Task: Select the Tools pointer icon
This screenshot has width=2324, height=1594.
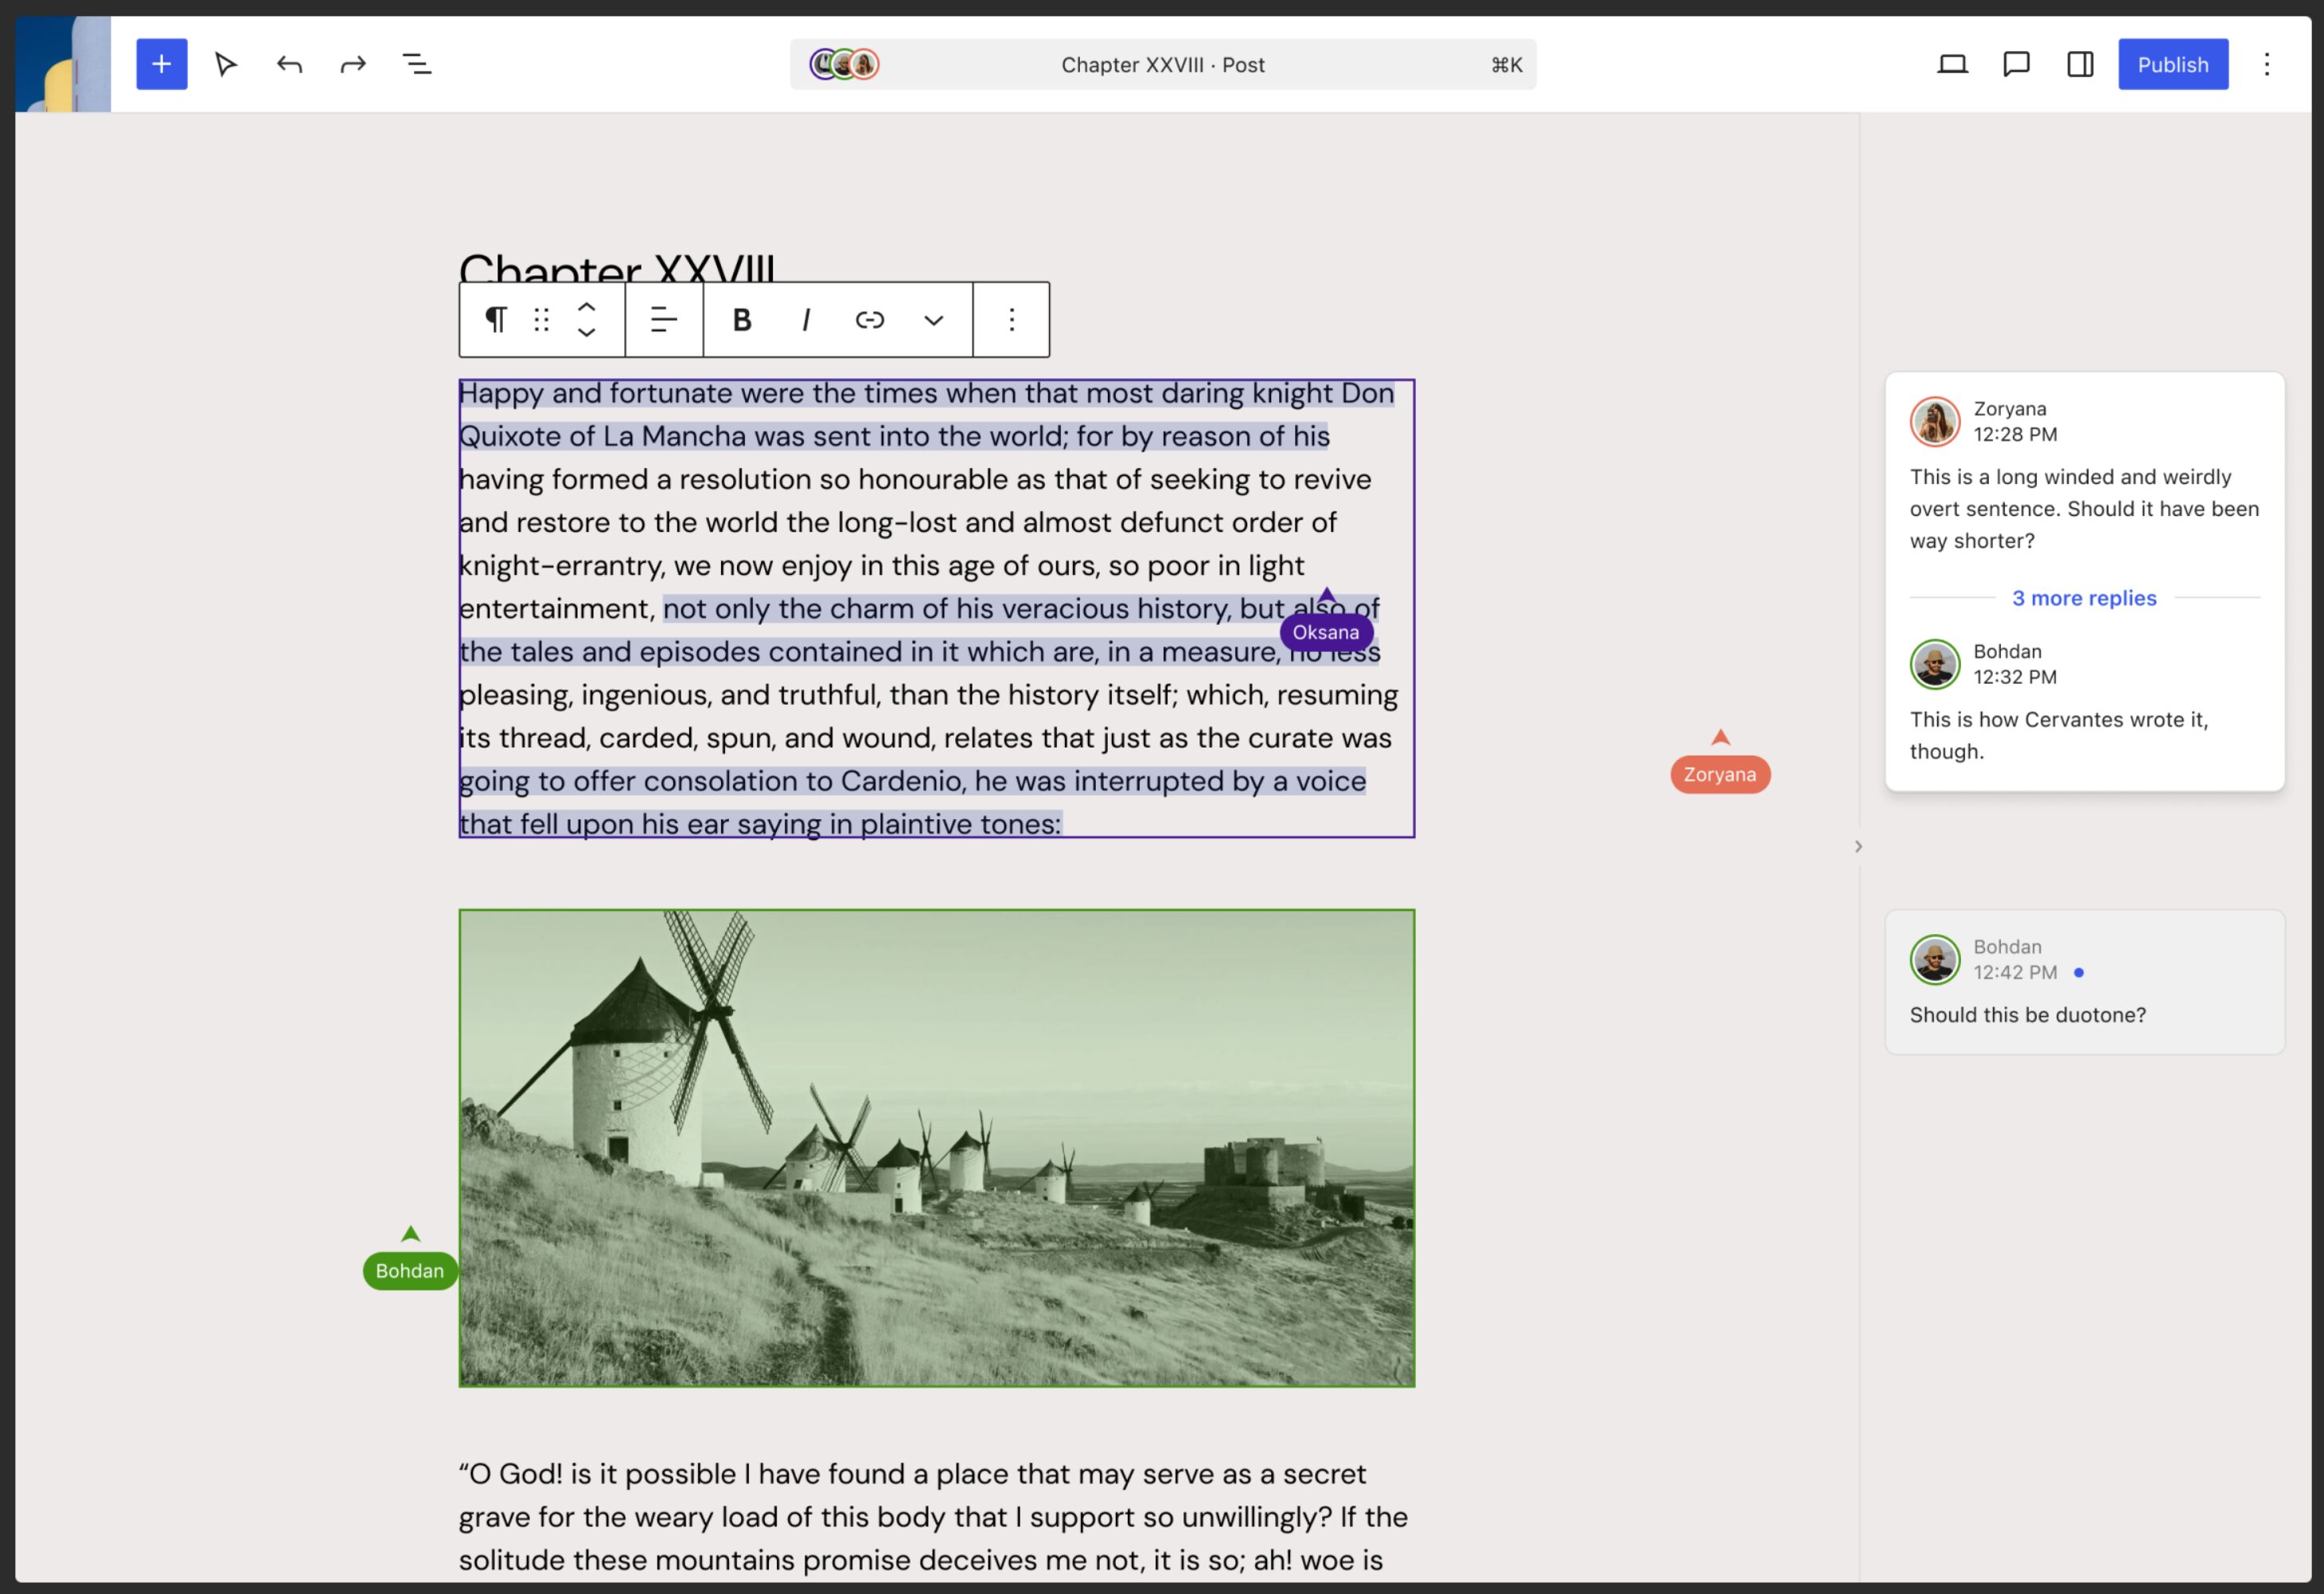Action: [226, 64]
